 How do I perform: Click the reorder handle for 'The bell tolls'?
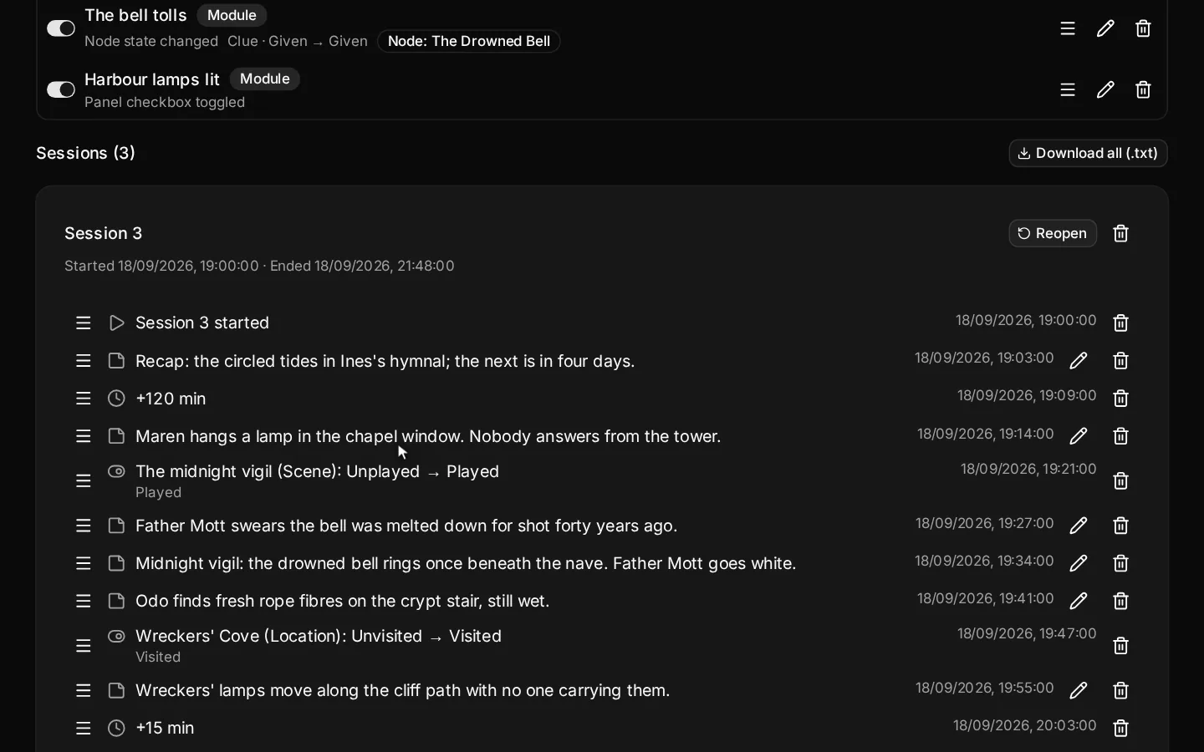[1069, 28]
